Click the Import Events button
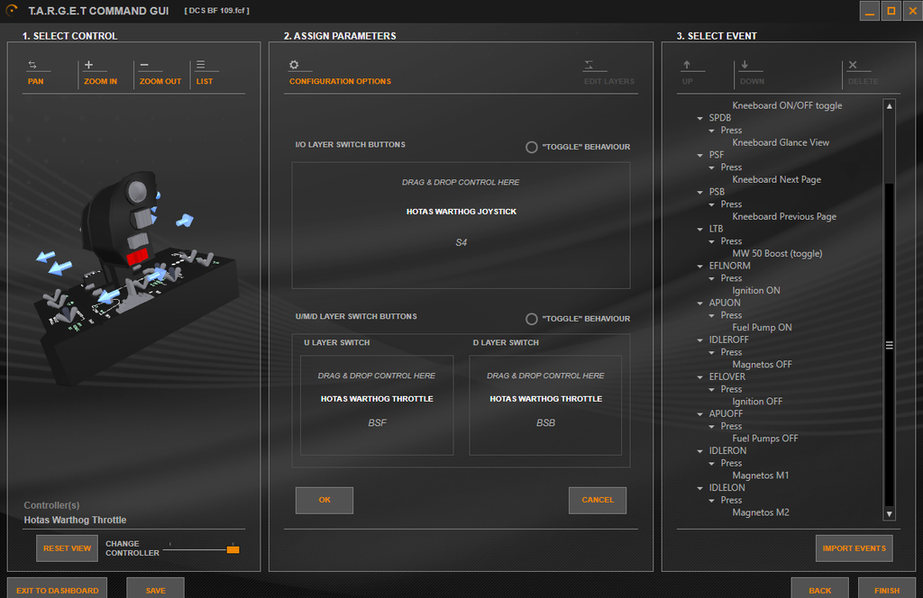923x598 pixels. [853, 548]
